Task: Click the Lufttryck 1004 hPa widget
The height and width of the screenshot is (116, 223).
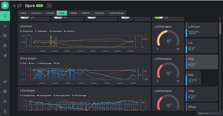Action: pyautogui.click(x=202, y=30)
